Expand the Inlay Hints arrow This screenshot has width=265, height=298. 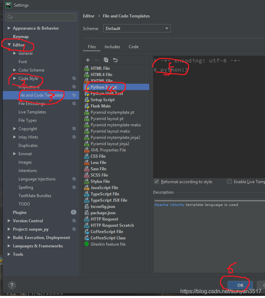click(x=14, y=137)
